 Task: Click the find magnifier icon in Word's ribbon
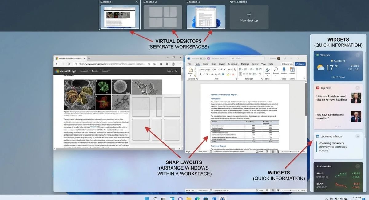click(x=276, y=69)
